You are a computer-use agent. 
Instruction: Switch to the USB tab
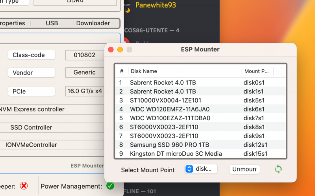tap(52, 23)
